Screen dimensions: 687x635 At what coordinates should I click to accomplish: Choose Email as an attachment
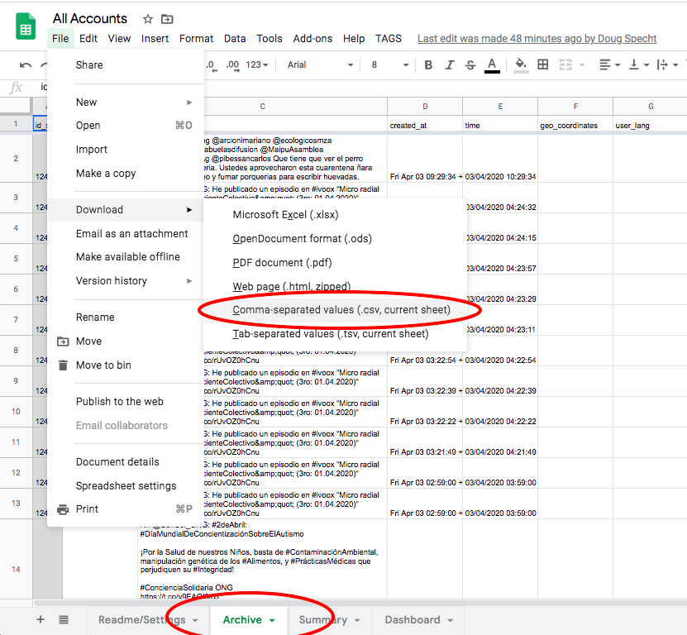(126, 234)
